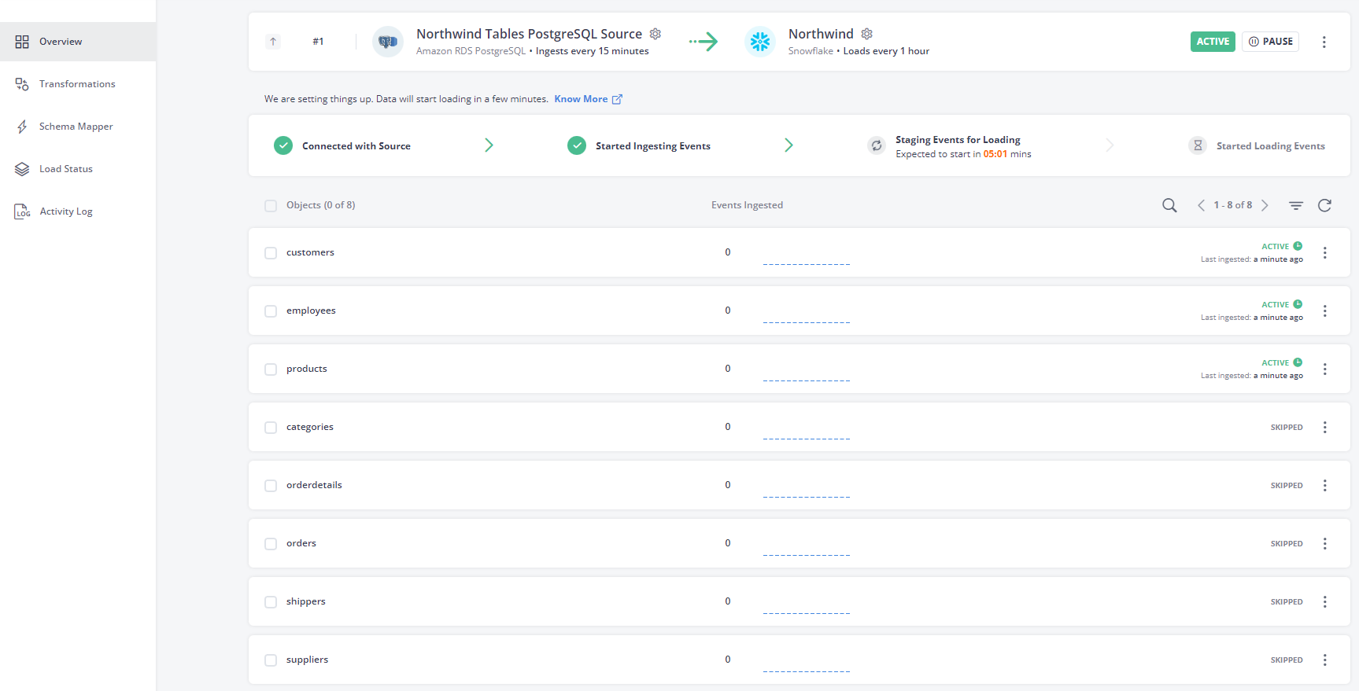Go to next page of objects

point(1265,205)
